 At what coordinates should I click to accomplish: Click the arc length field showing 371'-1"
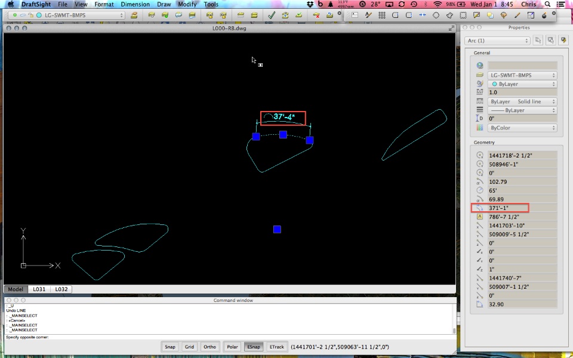(522, 208)
